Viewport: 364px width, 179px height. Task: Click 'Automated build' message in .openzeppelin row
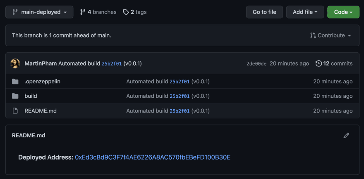click(x=147, y=82)
